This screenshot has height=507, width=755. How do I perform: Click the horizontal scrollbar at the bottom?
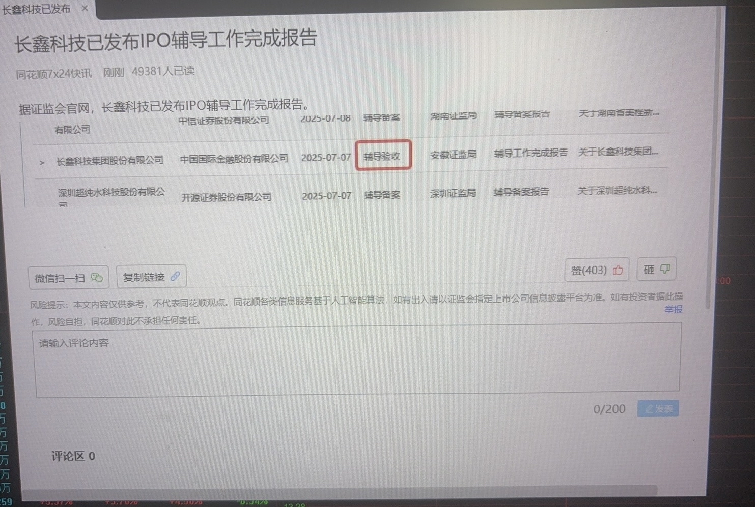340,491
